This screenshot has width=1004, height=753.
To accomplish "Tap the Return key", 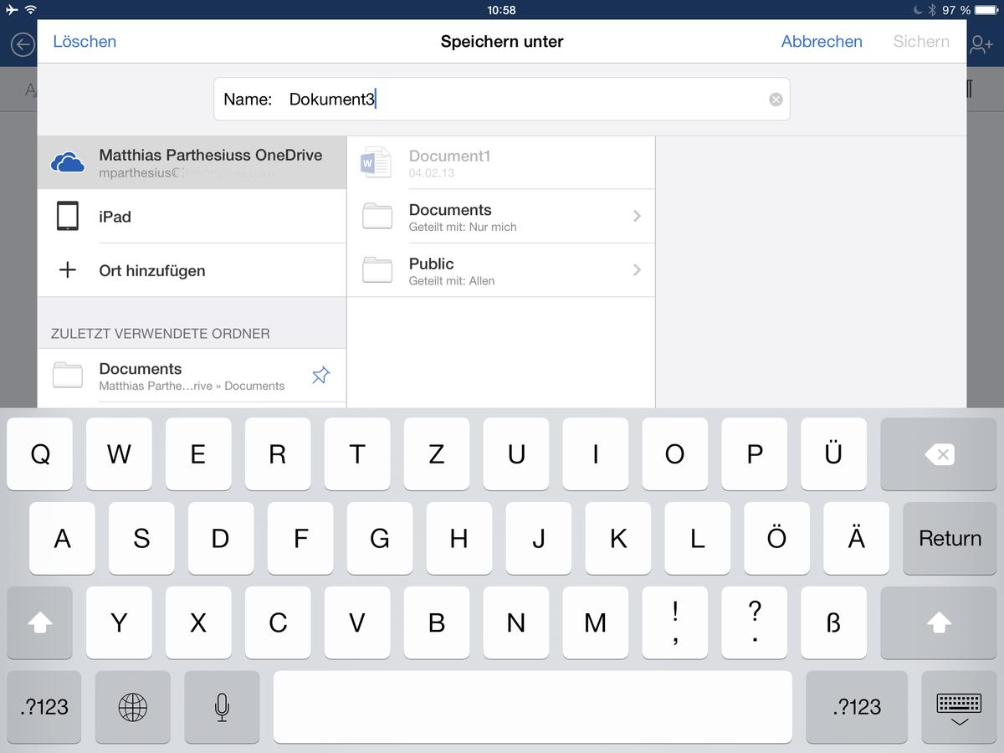I will pyautogui.click(x=950, y=538).
